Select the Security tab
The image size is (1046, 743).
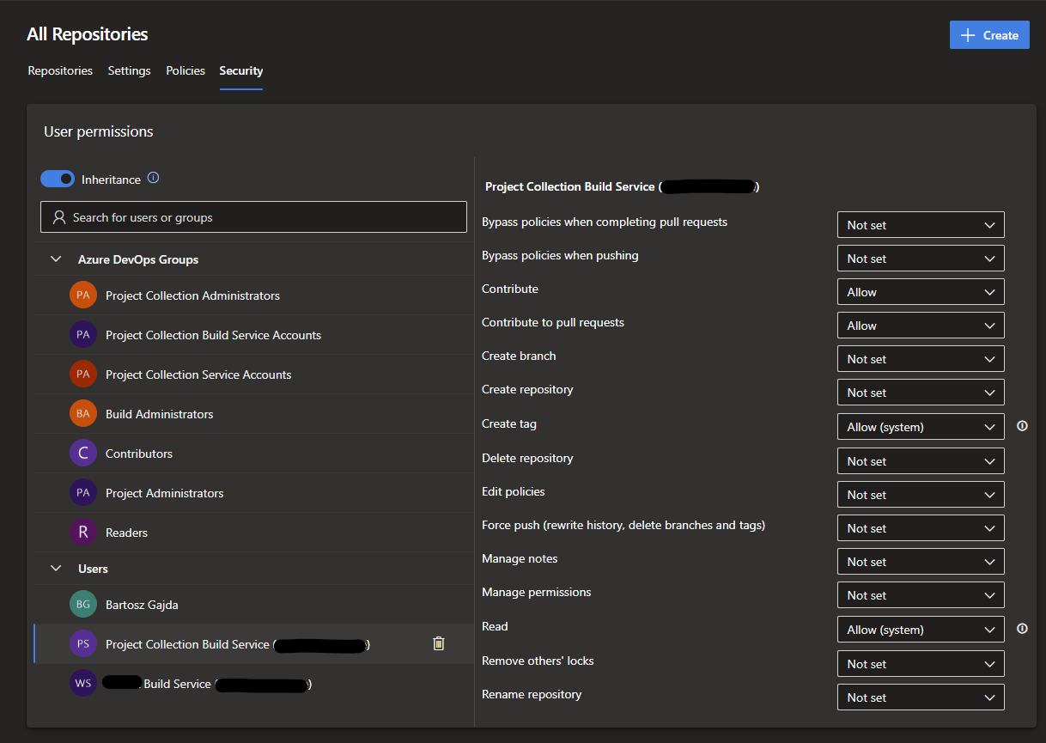click(241, 70)
